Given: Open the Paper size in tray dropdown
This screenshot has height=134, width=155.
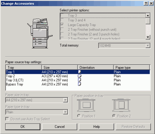Looking at the screenshot, I should pos(65,100).
